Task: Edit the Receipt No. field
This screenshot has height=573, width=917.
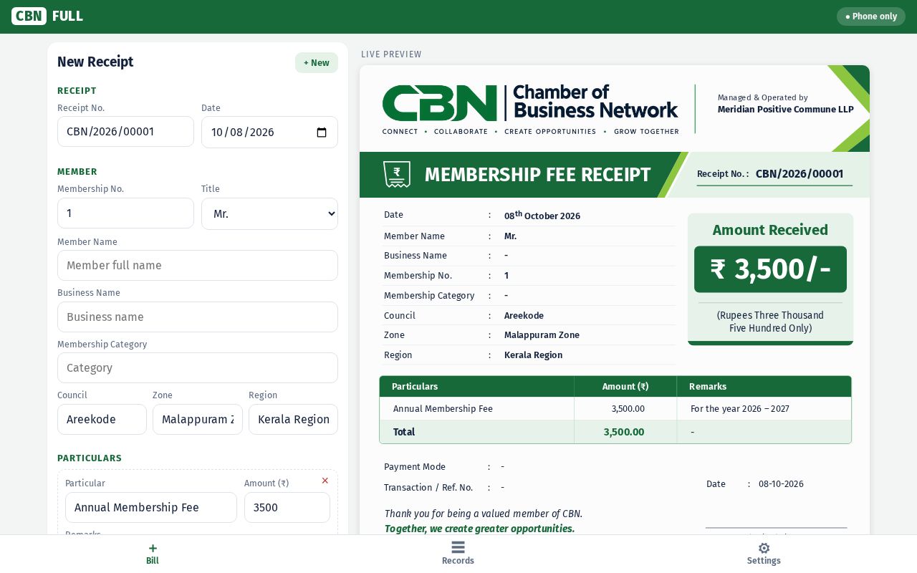Action: point(125,132)
